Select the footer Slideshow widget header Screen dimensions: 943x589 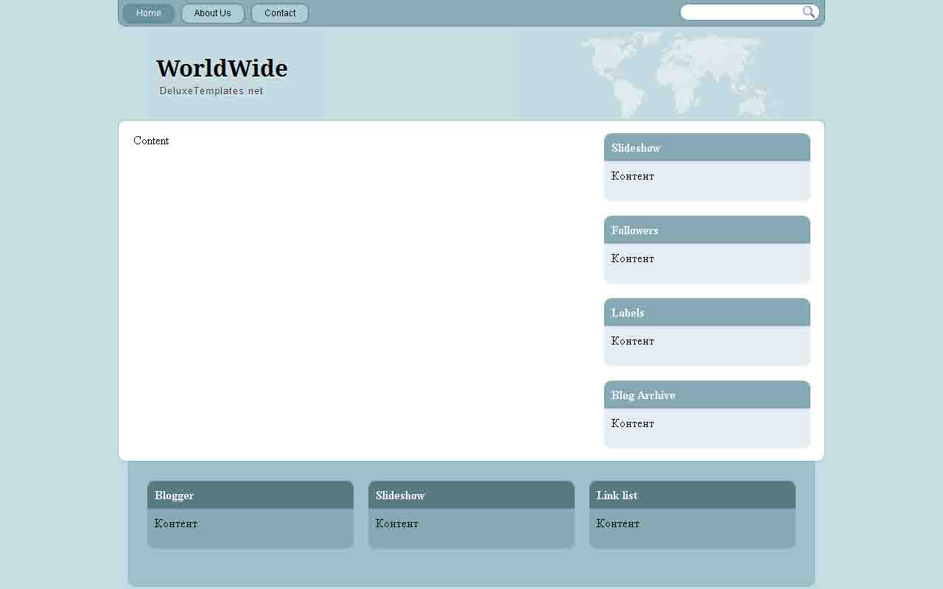400,495
